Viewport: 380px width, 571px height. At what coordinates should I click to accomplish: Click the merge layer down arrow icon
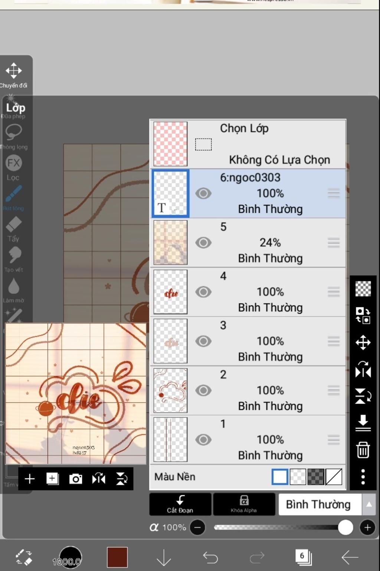363,423
